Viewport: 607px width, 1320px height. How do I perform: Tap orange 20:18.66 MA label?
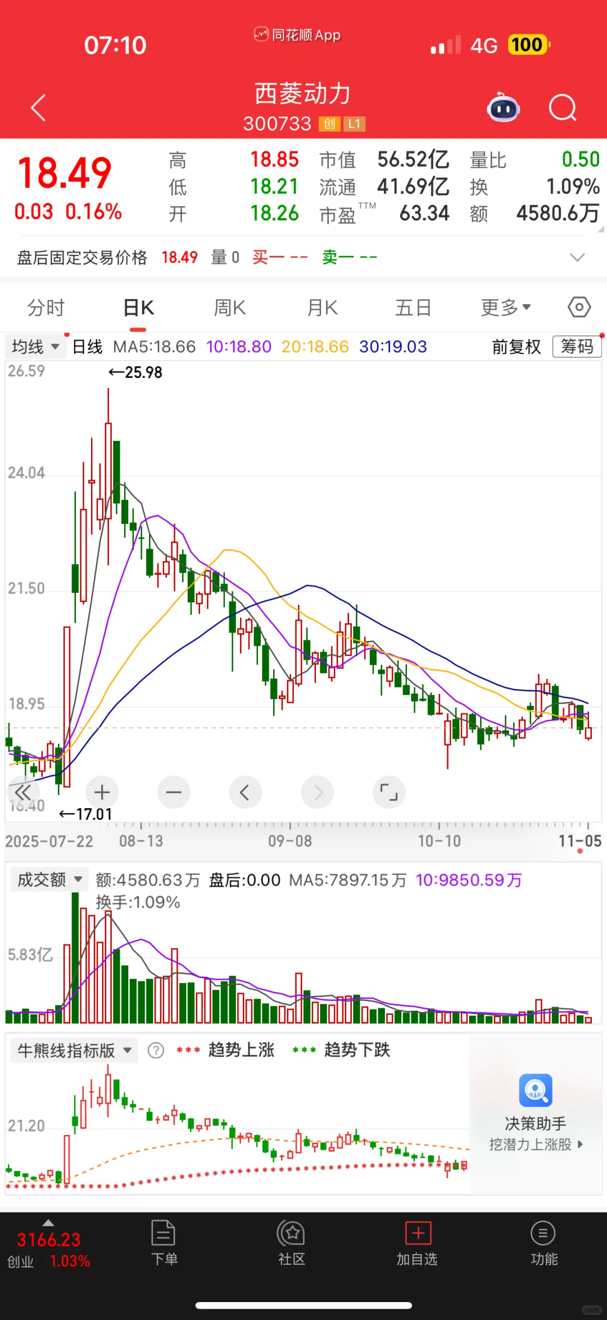[x=315, y=346]
